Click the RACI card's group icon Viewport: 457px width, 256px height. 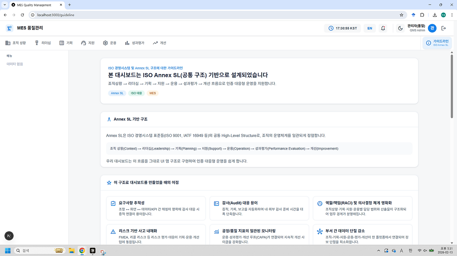[320, 203]
